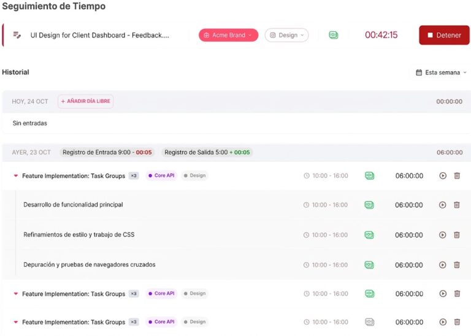Click the calendar icon beside Esta semana
471x336 pixels.
point(419,72)
